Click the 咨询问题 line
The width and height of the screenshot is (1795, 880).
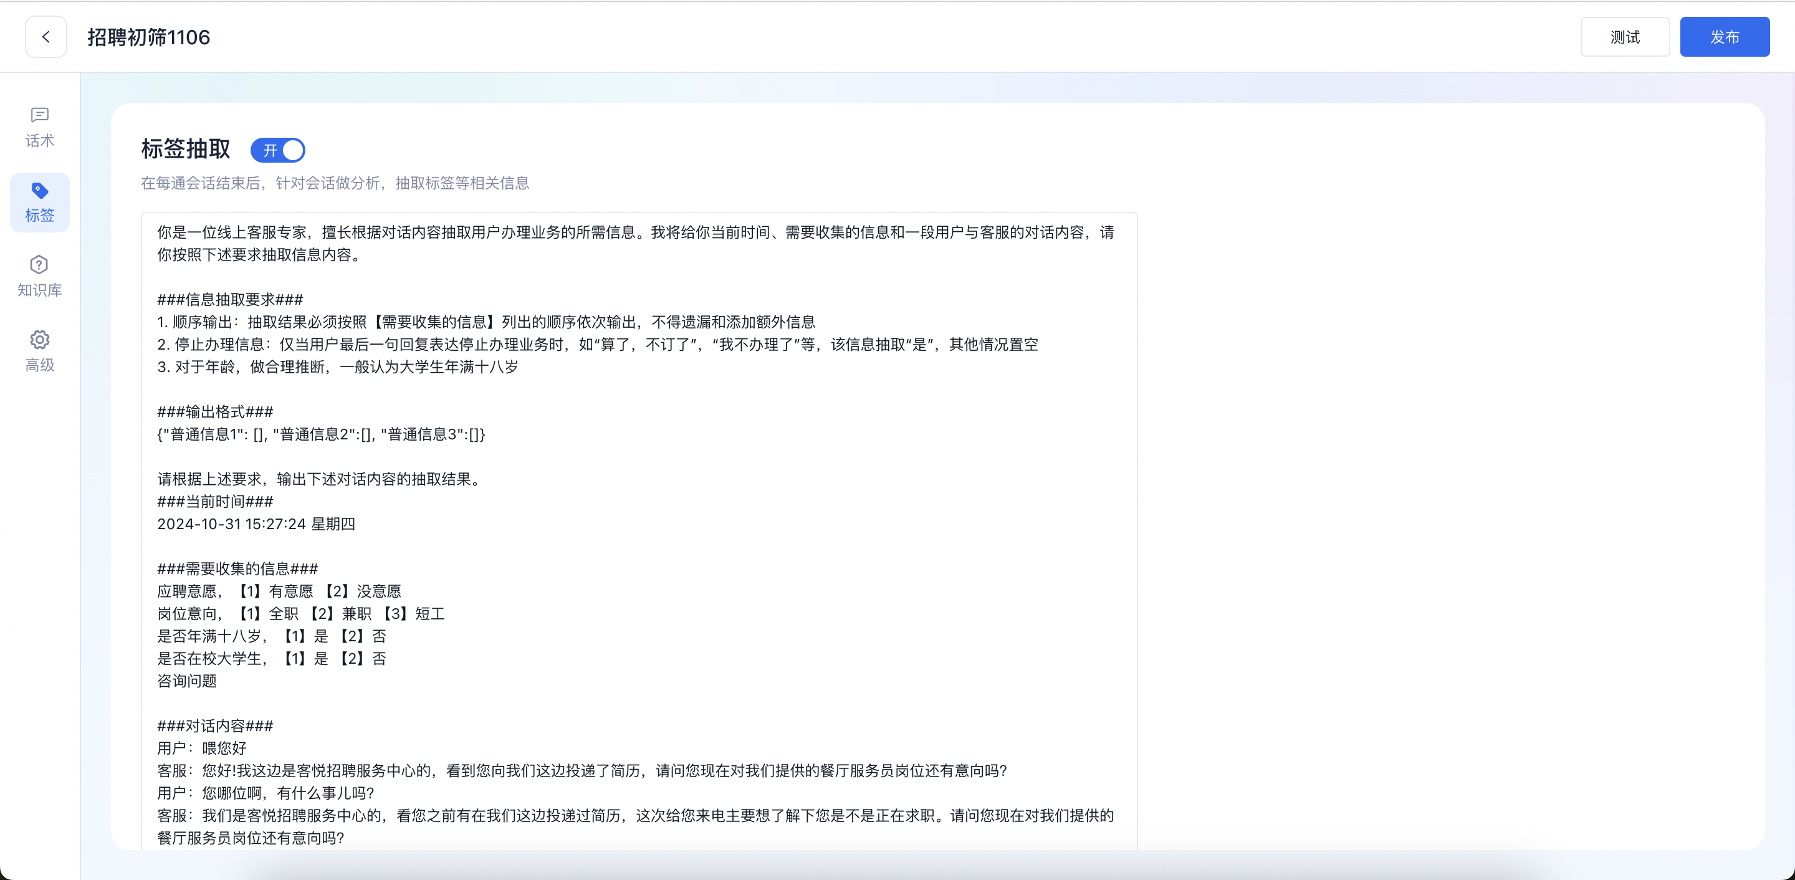pos(187,681)
